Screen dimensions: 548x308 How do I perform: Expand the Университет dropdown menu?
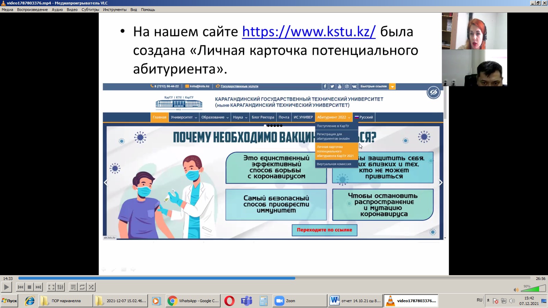(184, 117)
